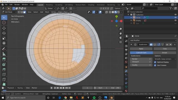Select the Rotate tool
Image resolution: width=178 pixels, height=100 pixels.
pos(4,33)
